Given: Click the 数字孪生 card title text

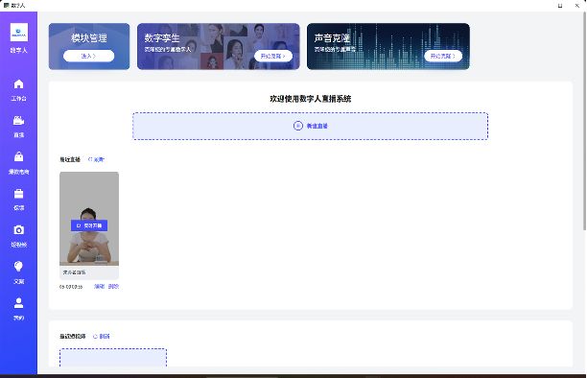Looking at the screenshot, I should [162, 37].
